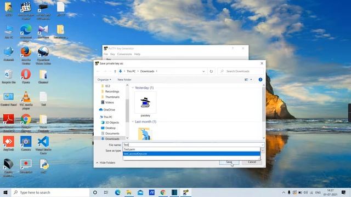Open the dialog Help question-mark icon
Screen dimensions: 351x197
point(261,79)
